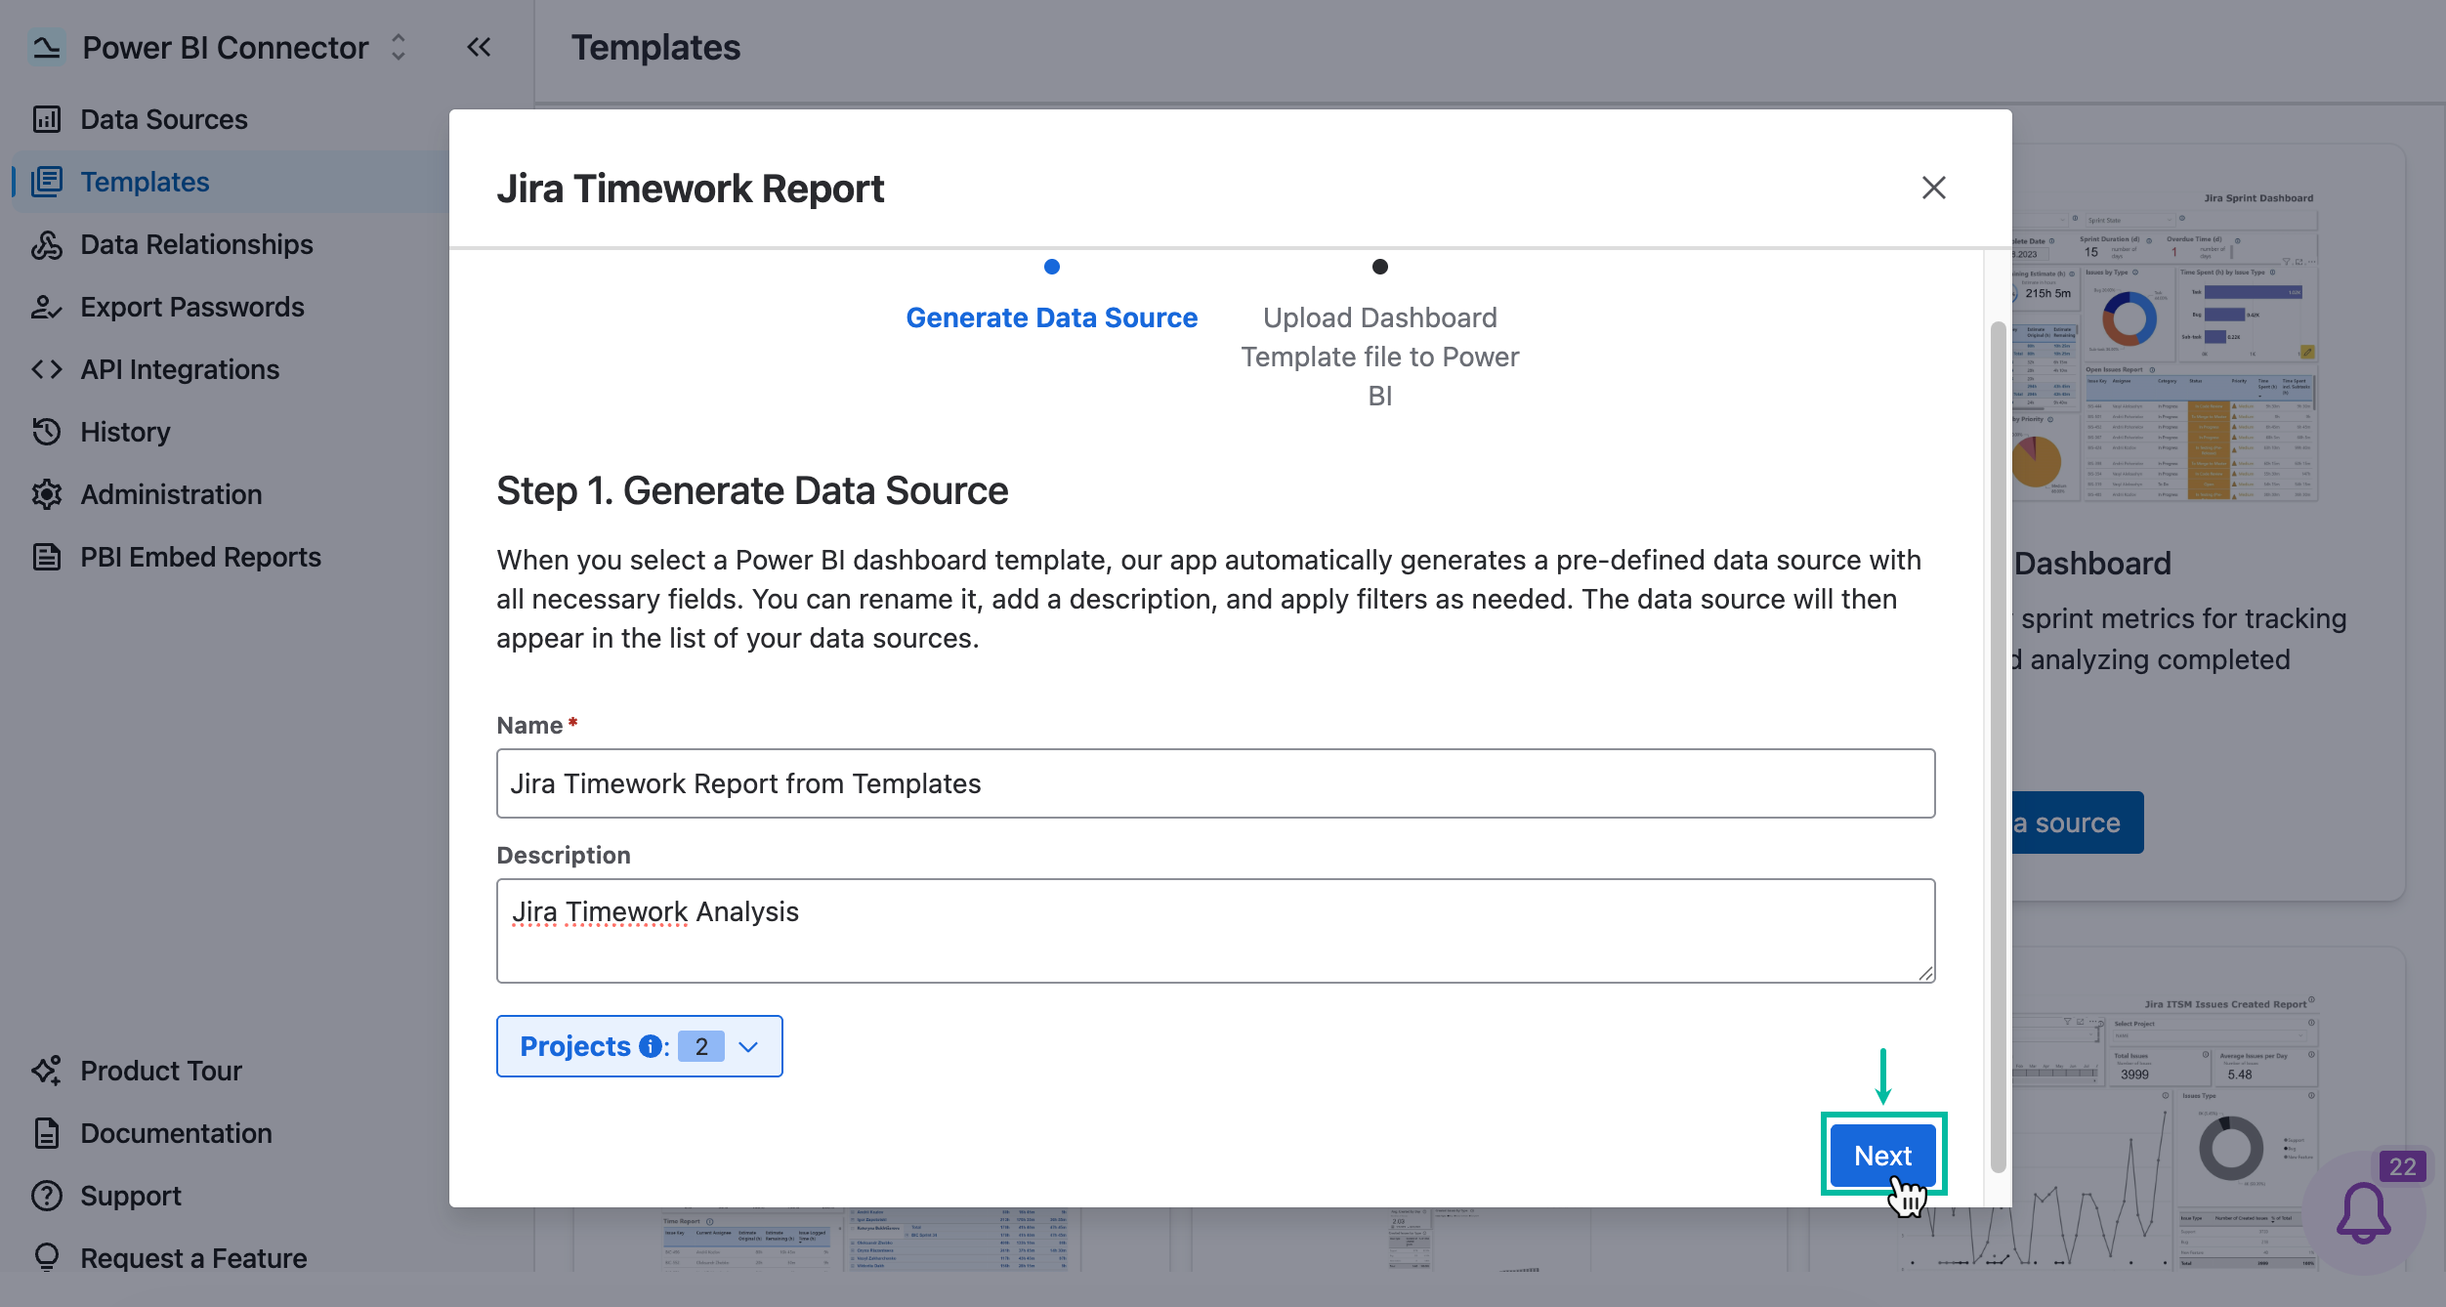Click the Support question mark icon
Image resolution: width=2446 pixels, height=1307 pixels.
click(47, 1196)
